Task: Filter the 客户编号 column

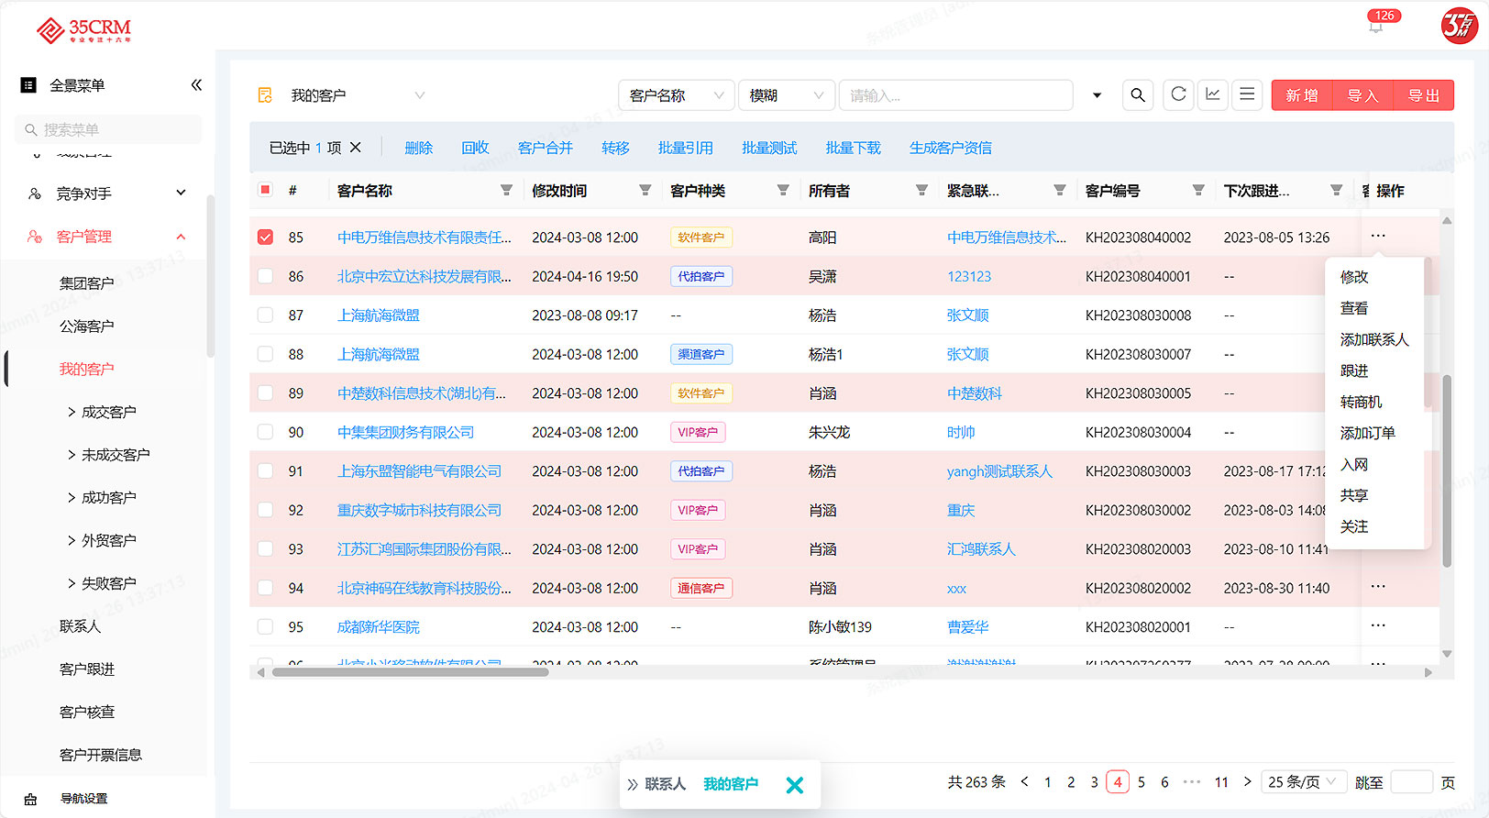Action: tap(1198, 191)
